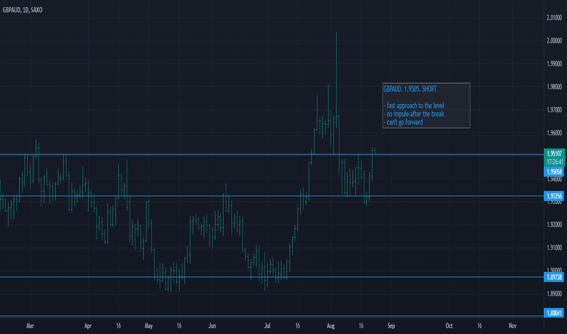Select the annotation heading 'GBPAUD. 1.9505. SHORT'
The image size is (567, 334).
[x=409, y=89]
